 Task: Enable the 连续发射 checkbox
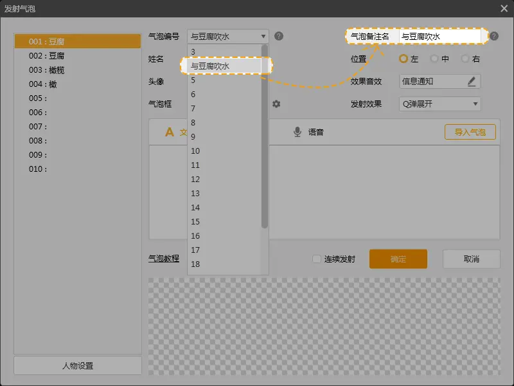click(316, 259)
